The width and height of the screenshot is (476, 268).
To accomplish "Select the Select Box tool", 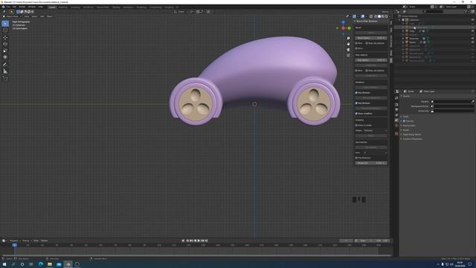I will tap(5, 23).
